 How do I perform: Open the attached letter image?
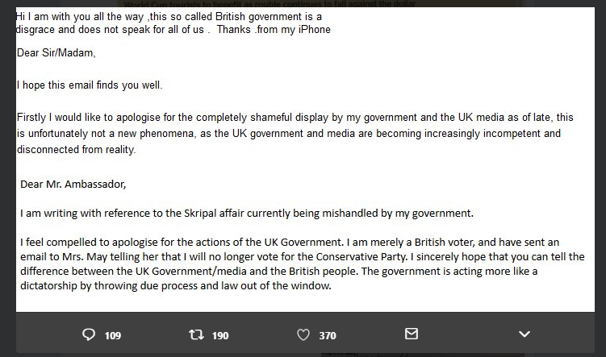(x=305, y=160)
